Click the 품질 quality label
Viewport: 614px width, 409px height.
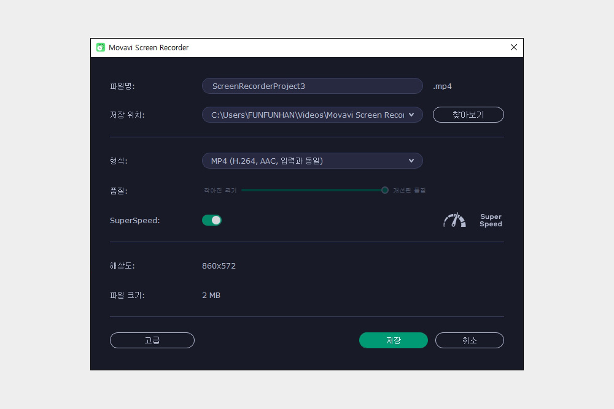119,191
